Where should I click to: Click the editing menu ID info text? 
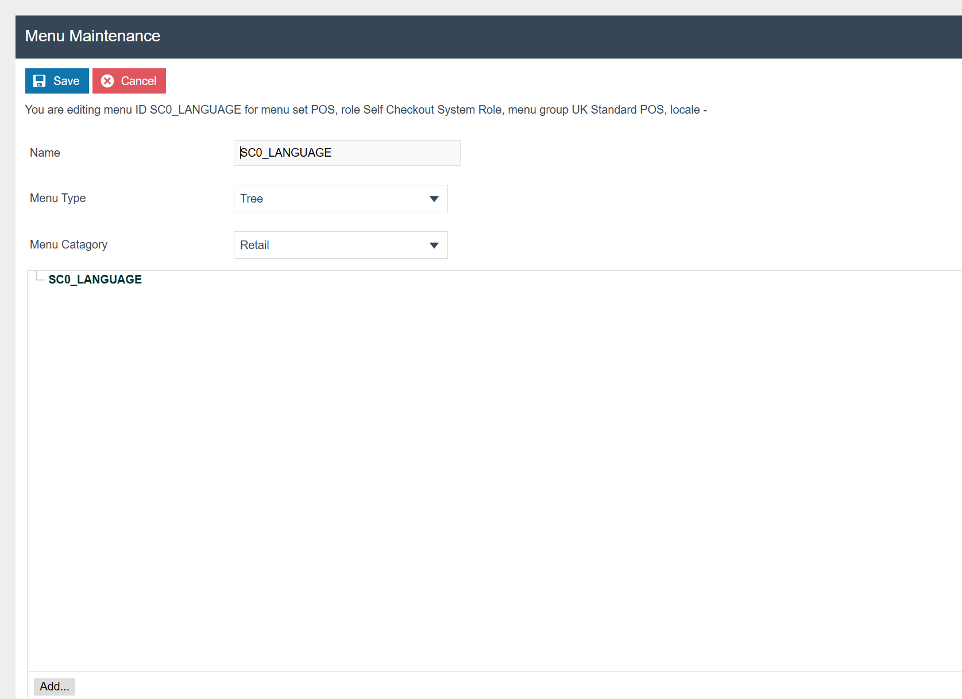(365, 110)
